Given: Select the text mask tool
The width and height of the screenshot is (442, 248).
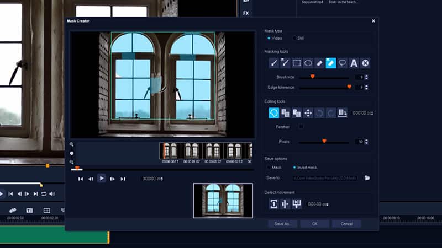Looking at the screenshot, I should [x=354, y=63].
